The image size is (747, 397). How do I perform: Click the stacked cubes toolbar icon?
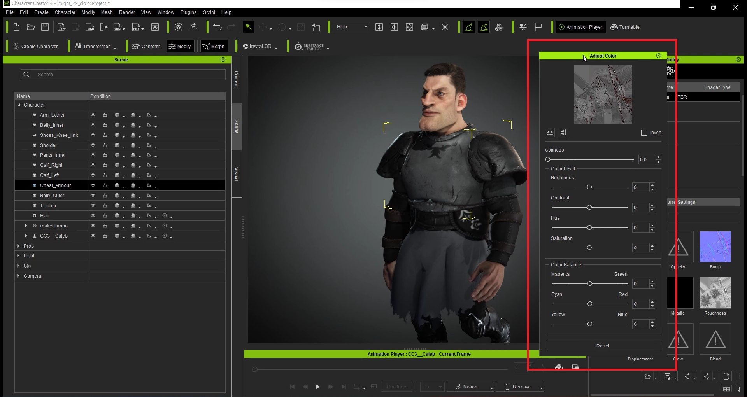pyautogui.click(x=499, y=27)
